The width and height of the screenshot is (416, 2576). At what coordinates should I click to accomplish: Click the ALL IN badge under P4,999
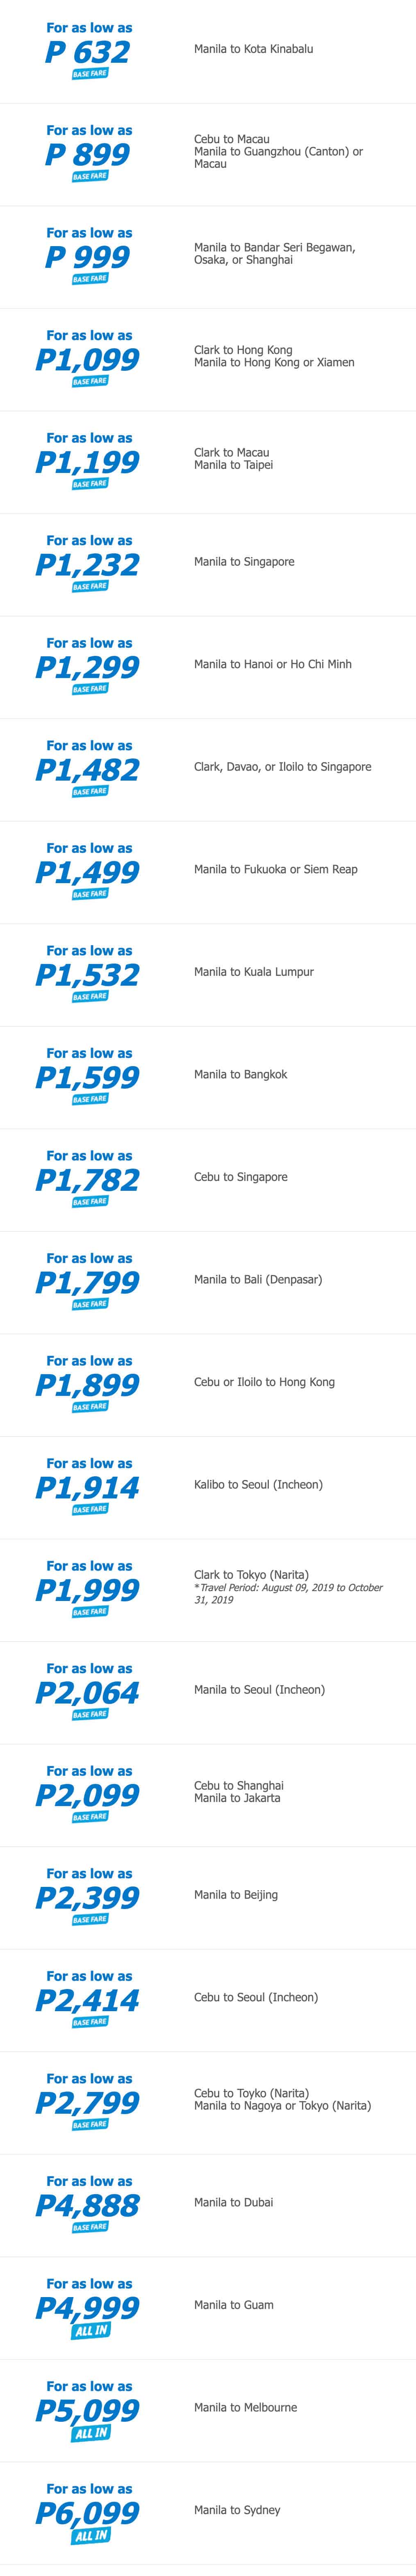click(90, 2330)
